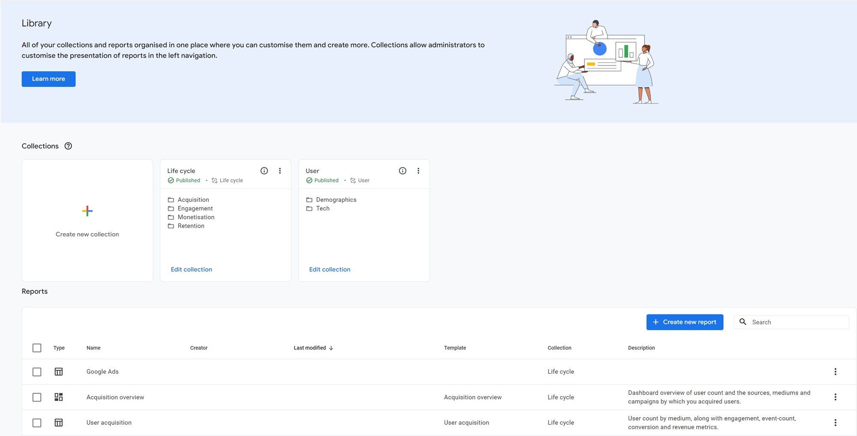Click the Template column header
Image resolution: width=857 pixels, height=436 pixels.
pos(455,348)
